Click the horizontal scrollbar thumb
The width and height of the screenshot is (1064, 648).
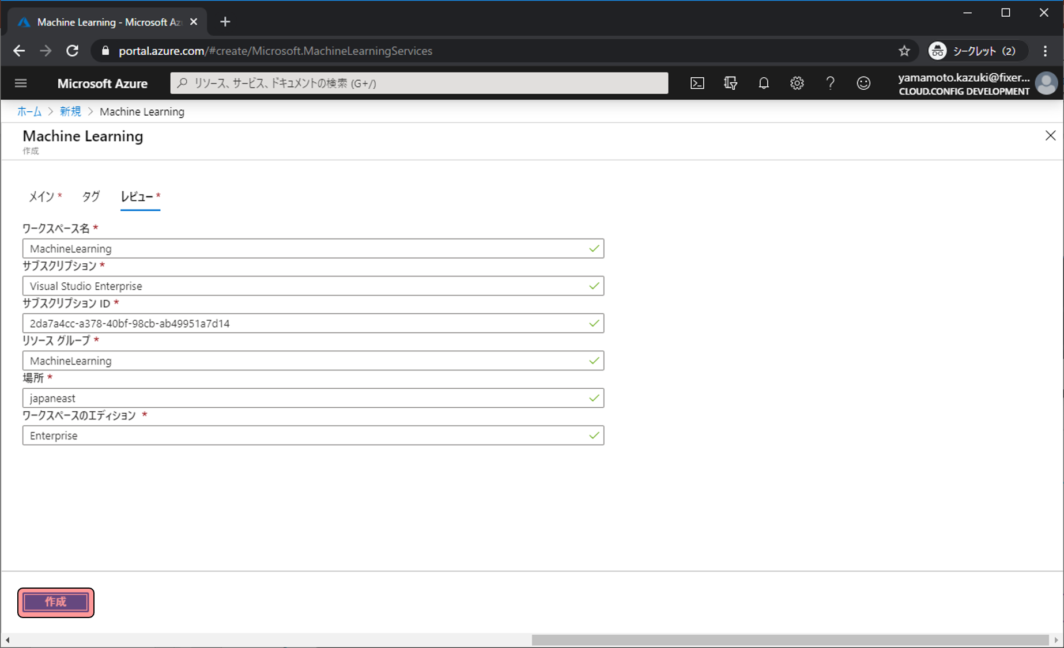(790, 640)
